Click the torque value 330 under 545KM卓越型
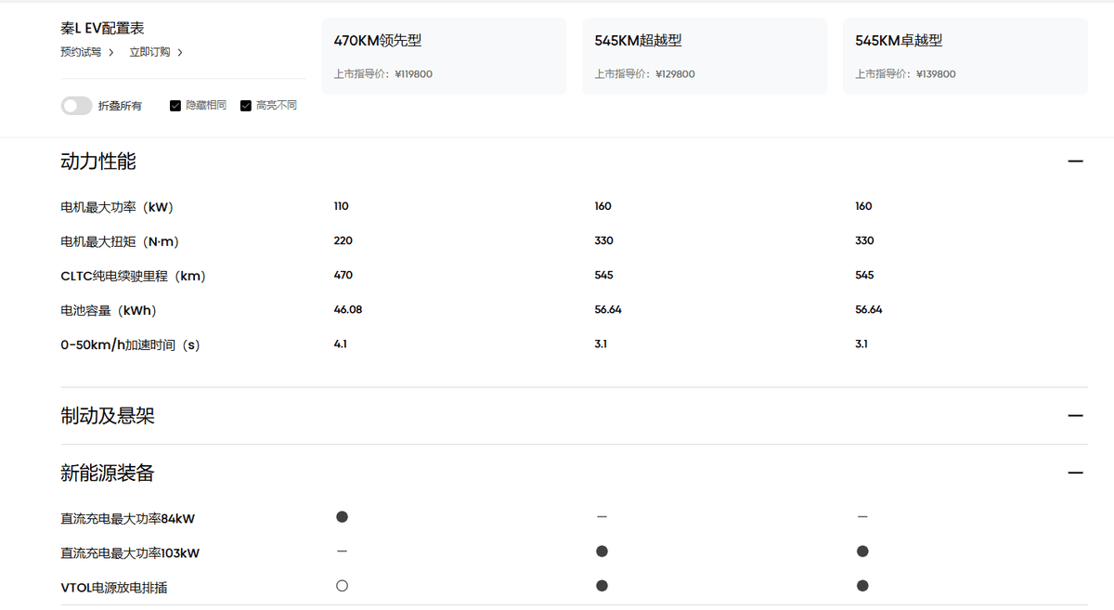The height and width of the screenshot is (610, 1114). [865, 240]
